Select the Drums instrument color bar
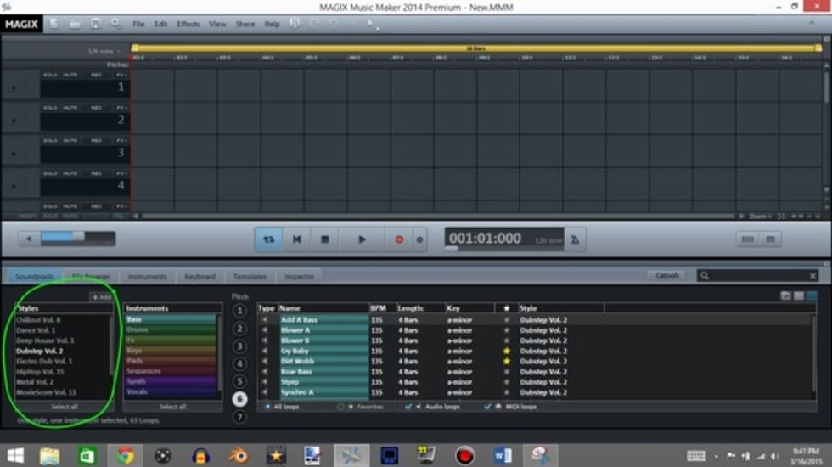 (x=171, y=330)
